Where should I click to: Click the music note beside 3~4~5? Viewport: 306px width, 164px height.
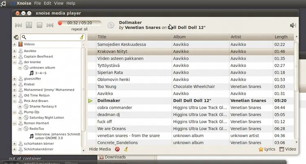click(31, 73)
